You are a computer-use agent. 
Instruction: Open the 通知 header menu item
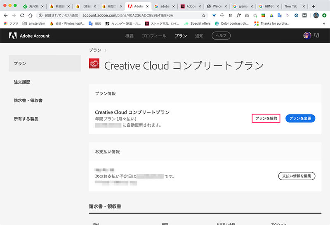click(199, 36)
